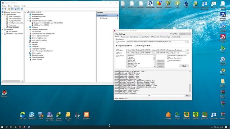Click the Run Auth App button
Image resolution: width=230 pixels, height=129 pixels.
pos(120,34)
